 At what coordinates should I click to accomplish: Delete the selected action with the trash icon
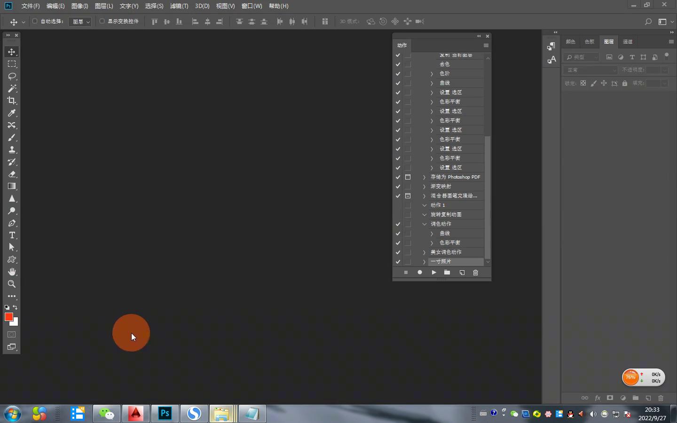pyautogui.click(x=475, y=273)
